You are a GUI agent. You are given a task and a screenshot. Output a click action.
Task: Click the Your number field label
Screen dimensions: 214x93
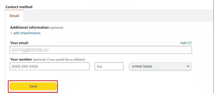coord(21,60)
